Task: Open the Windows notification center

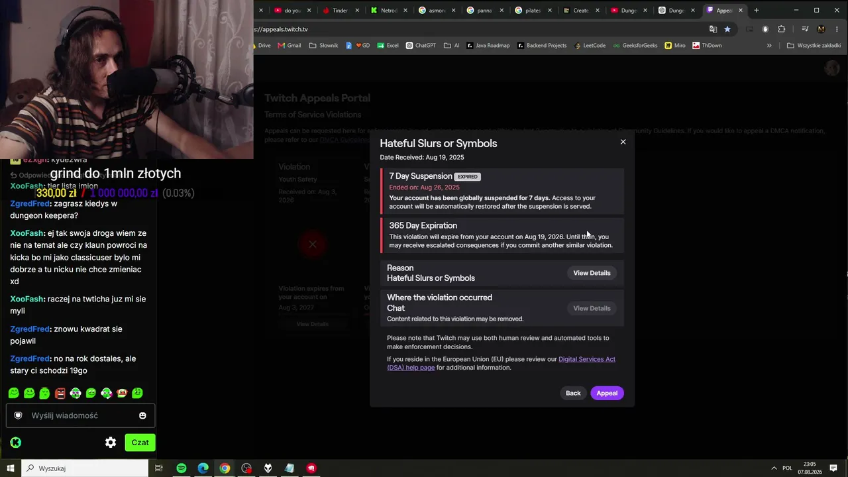Action: point(834,468)
